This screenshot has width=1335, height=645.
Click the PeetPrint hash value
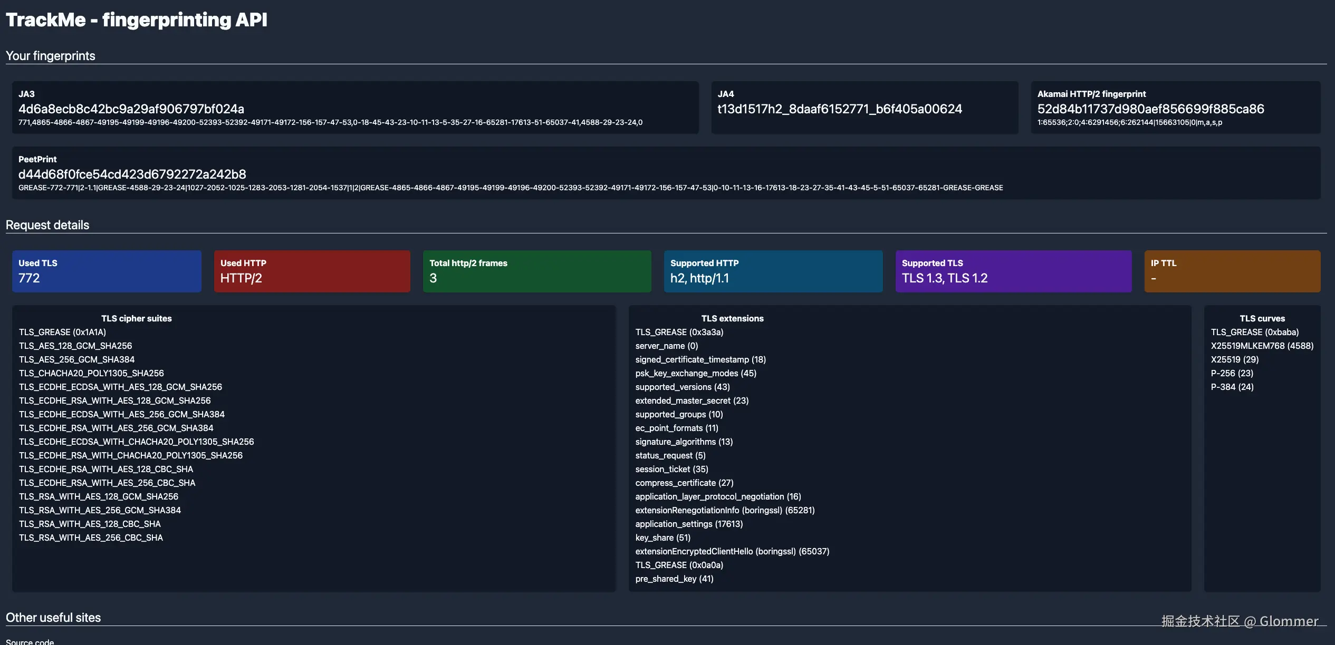pos(132,174)
